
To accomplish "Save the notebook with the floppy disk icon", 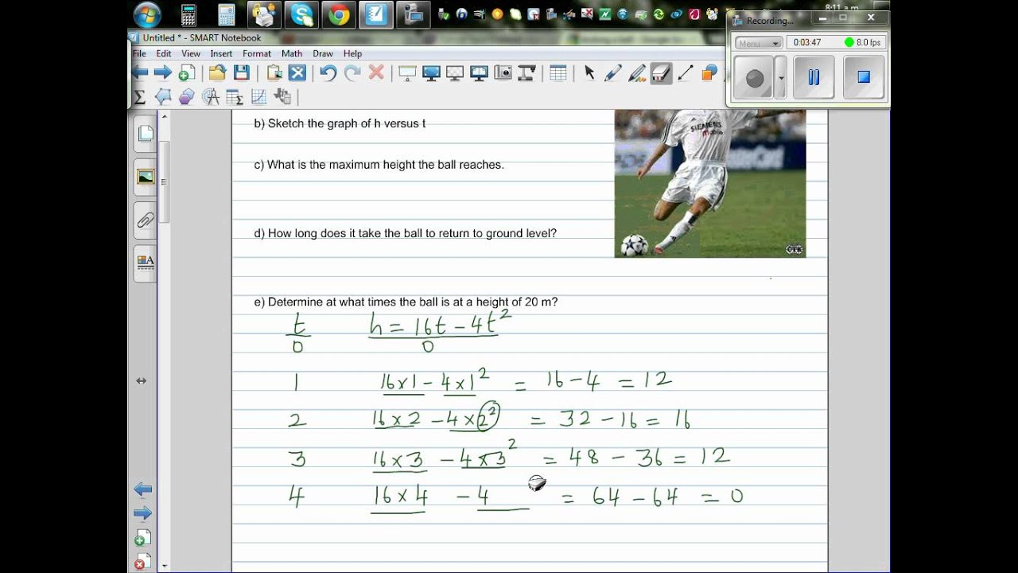I will [x=241, y=73].
